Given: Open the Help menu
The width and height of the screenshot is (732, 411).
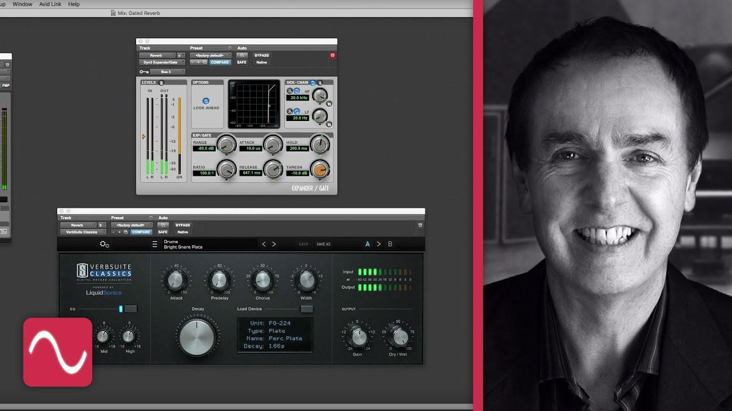Looking at the screenshot, I should pos(74,4).
